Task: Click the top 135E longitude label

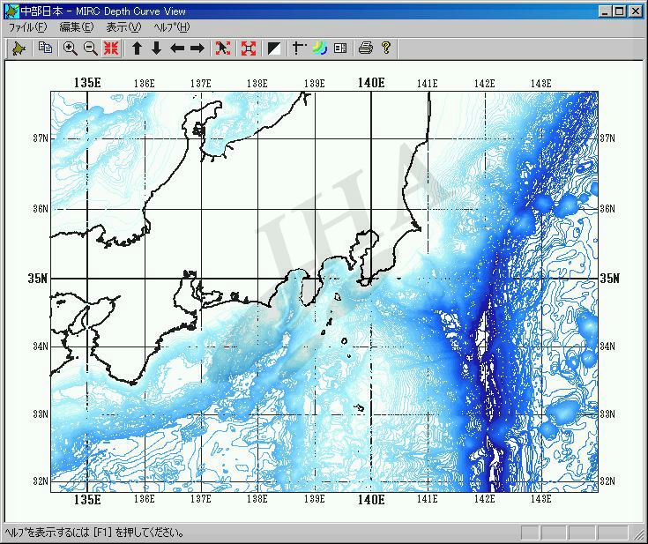Action: [87, 83]
